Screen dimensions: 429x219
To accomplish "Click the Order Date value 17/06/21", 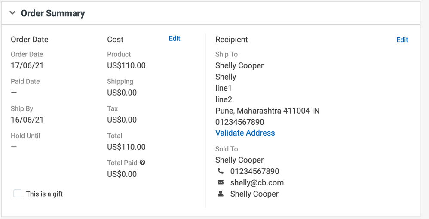I will click(27, 66).
